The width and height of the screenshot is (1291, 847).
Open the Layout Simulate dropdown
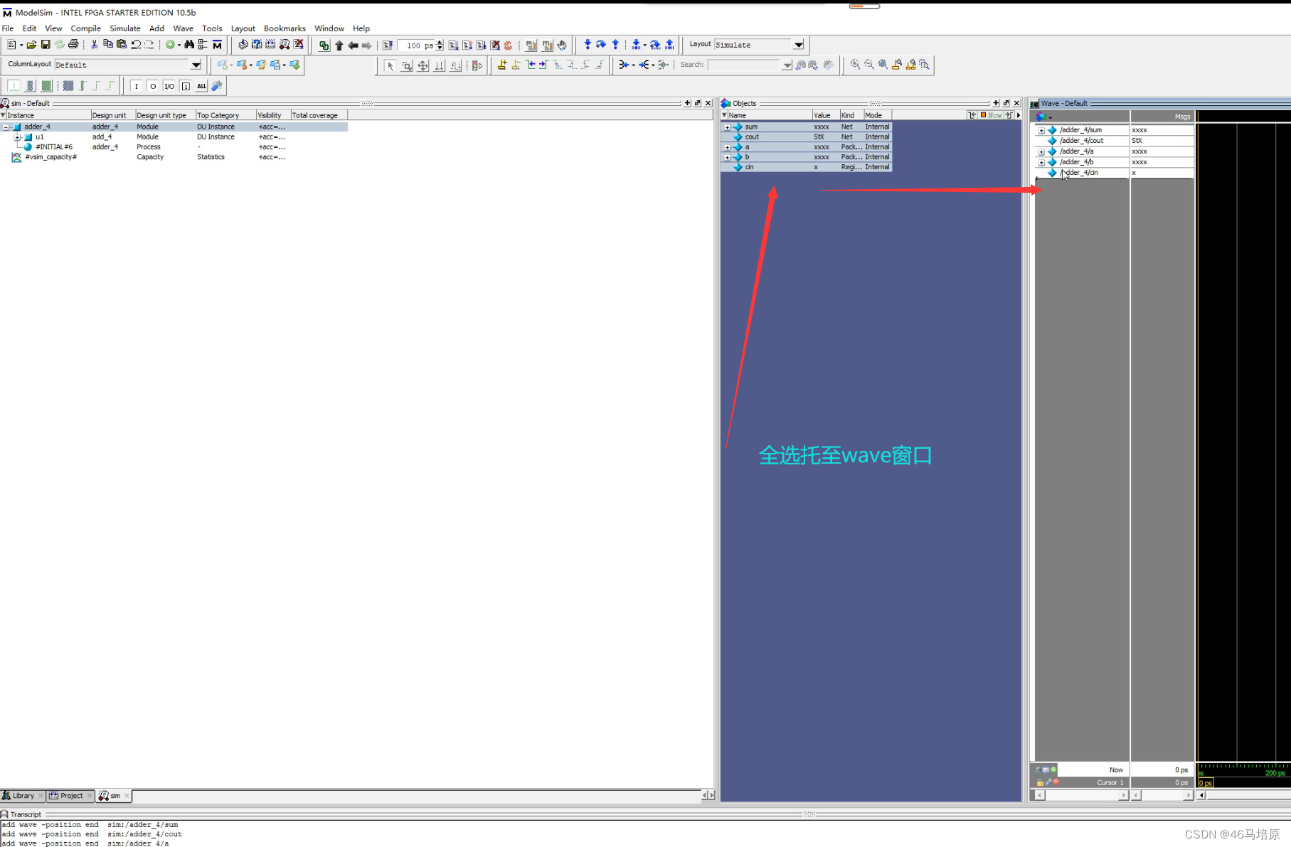coord(799,45)
